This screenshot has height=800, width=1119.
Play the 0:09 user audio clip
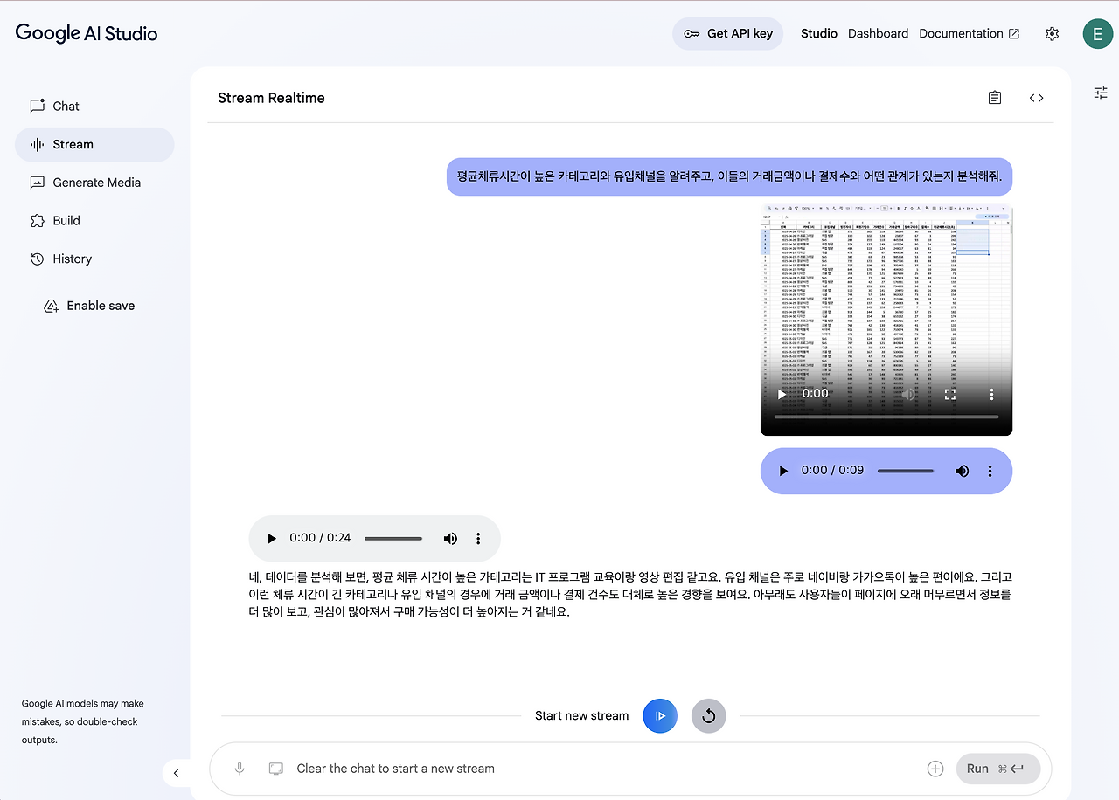click(783, 471)
